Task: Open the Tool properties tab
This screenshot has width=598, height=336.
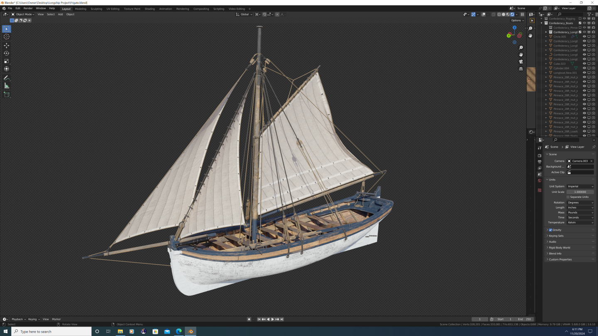Action: [539, 148]
